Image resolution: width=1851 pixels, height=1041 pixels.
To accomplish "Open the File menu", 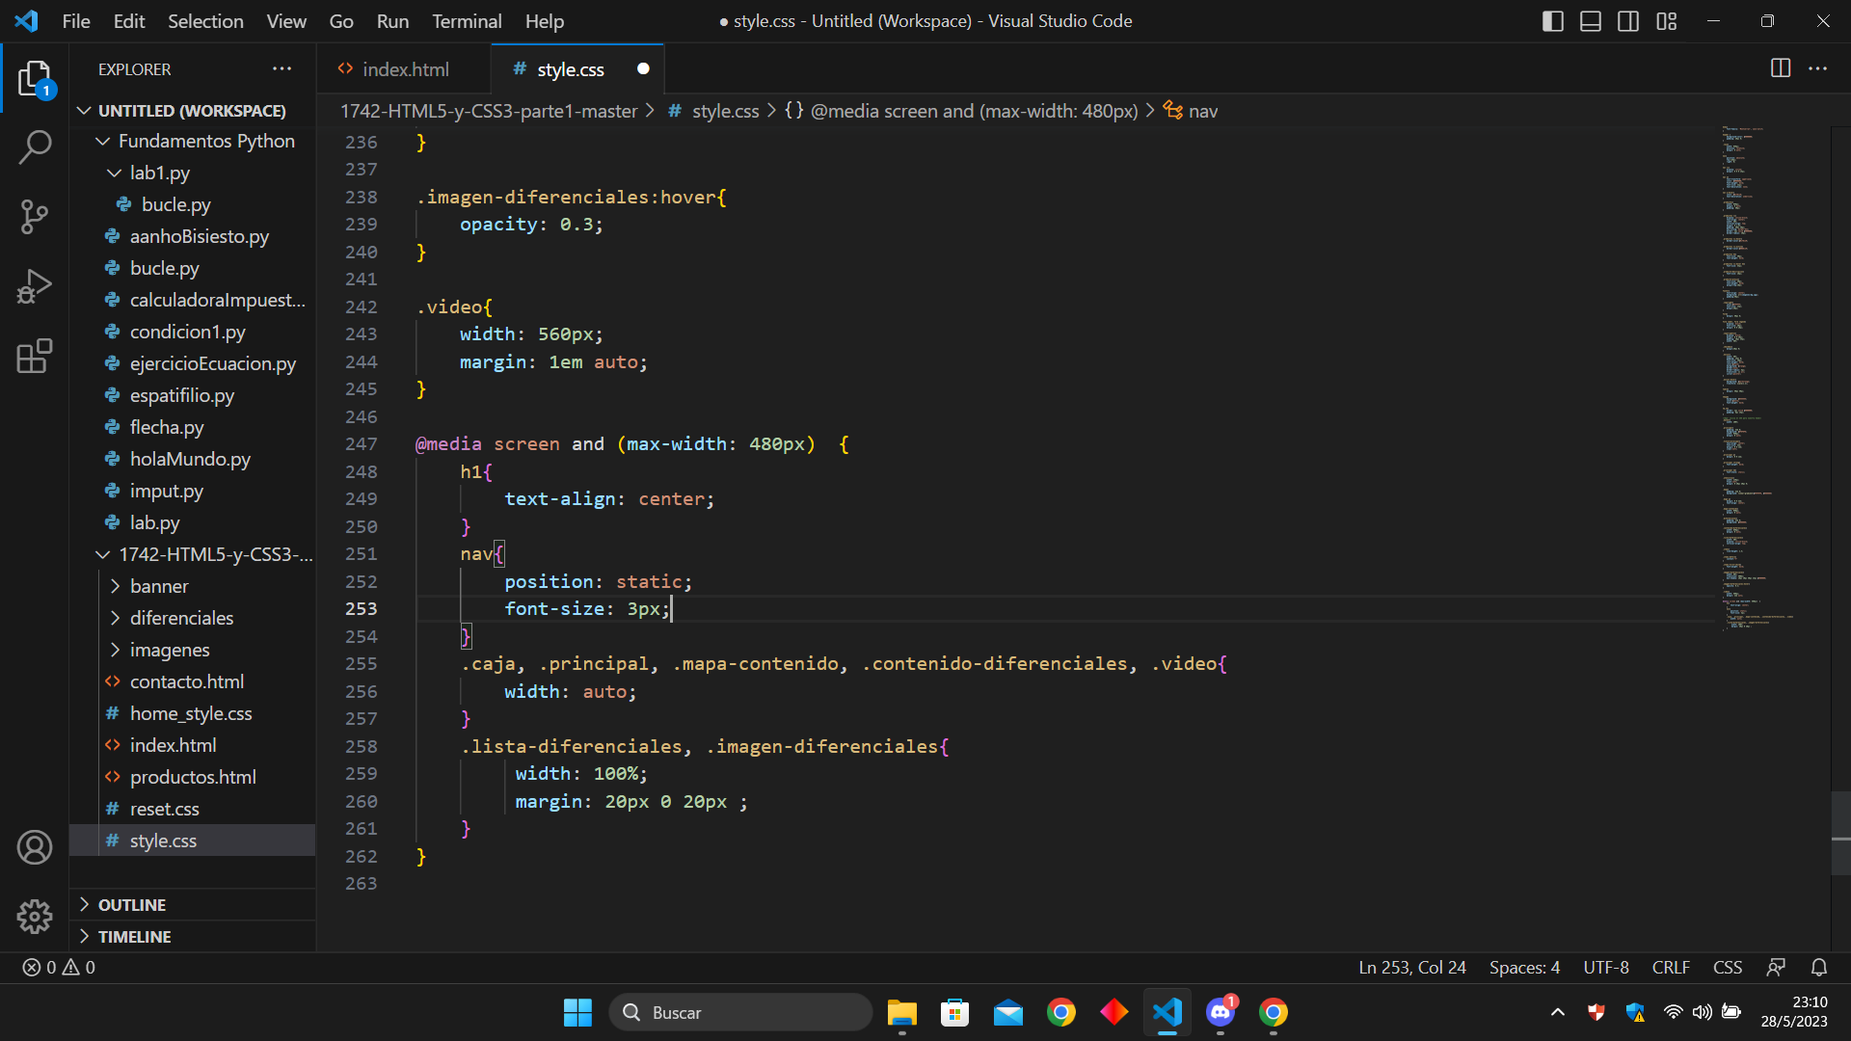I will tap(76, 21).
